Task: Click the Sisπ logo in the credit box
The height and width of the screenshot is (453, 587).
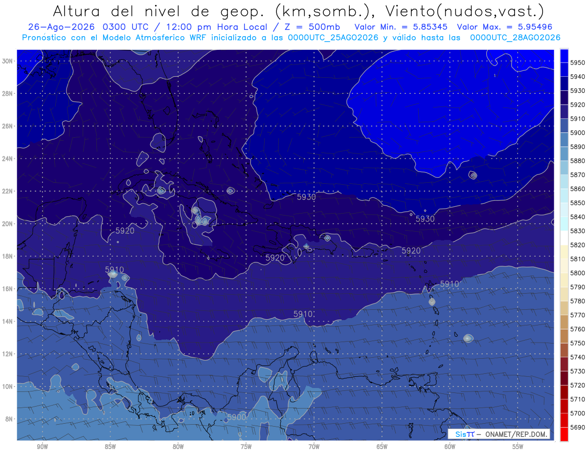Action: click(464, 434)
